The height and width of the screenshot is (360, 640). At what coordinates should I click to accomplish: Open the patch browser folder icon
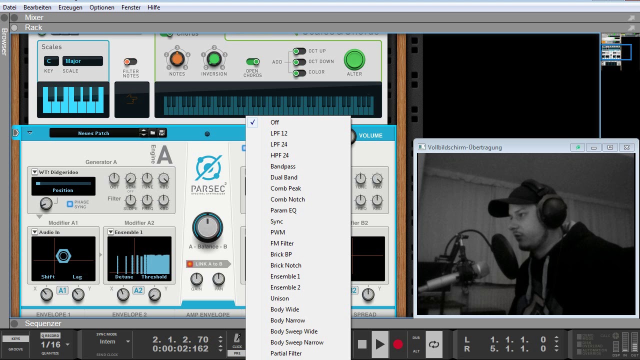(152, 133)
